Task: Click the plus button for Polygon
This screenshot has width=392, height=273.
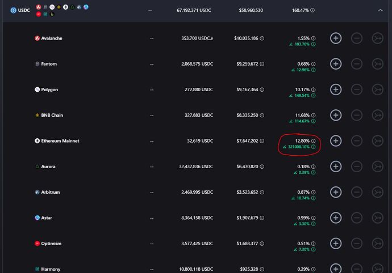Action: 336,89
